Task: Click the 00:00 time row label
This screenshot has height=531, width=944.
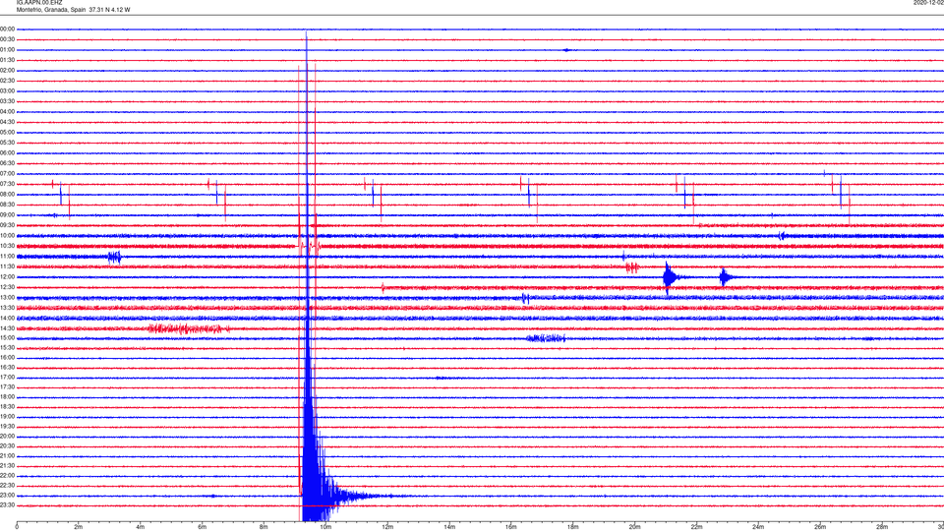Action: (x=7, y=29)
